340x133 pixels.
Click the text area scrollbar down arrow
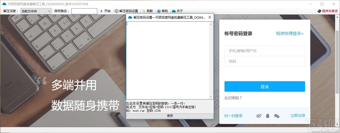211,97
